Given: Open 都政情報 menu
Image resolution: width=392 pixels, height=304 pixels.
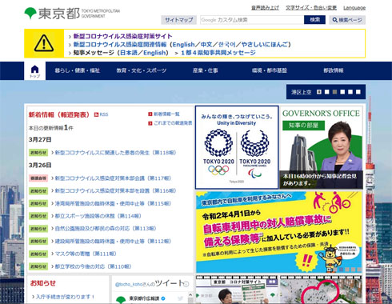Looking at the screenshot, I should coord(334,70).
